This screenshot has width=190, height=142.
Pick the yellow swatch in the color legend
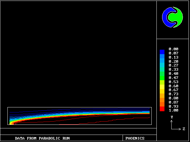coord(162,86)
